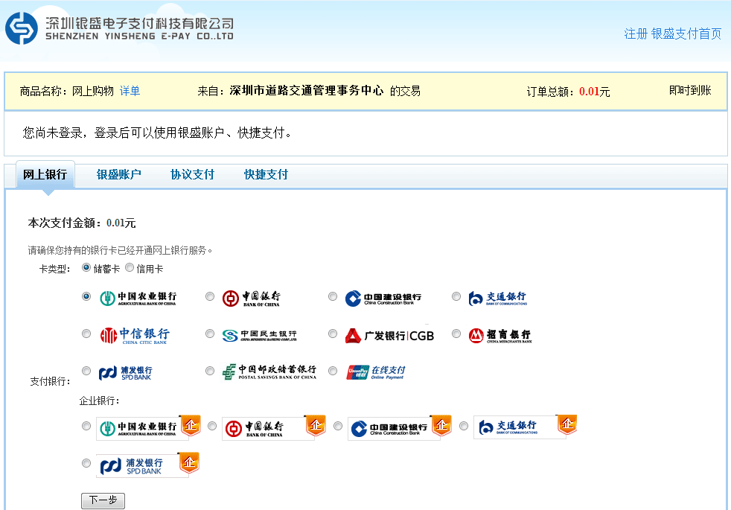Select the UnionPay online payment radio button
The height and width of the screenshot is (510, 731).
[333, 371]
